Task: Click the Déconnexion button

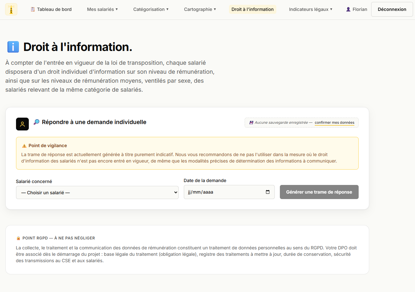Action: point(392,9)
